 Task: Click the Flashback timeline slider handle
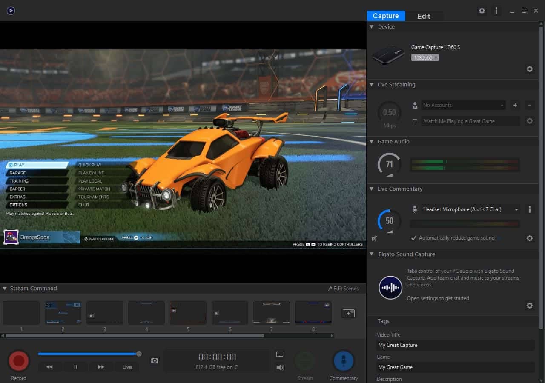click(139, 354)
